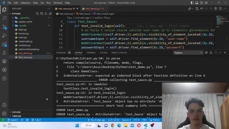
Task: Open the Explorer view in activity bar
Action: point(4,10)
